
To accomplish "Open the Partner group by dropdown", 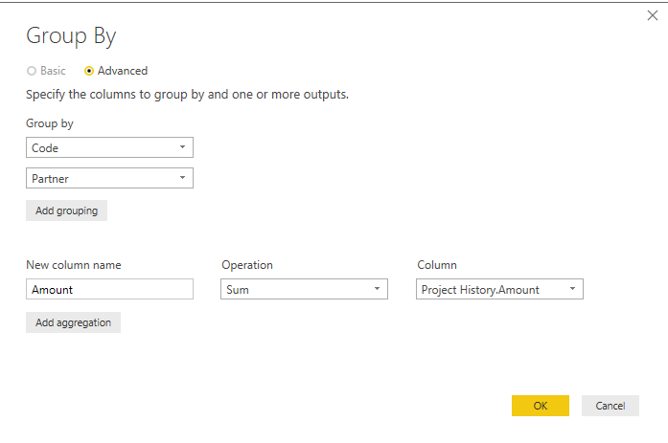I will point(109,178).
